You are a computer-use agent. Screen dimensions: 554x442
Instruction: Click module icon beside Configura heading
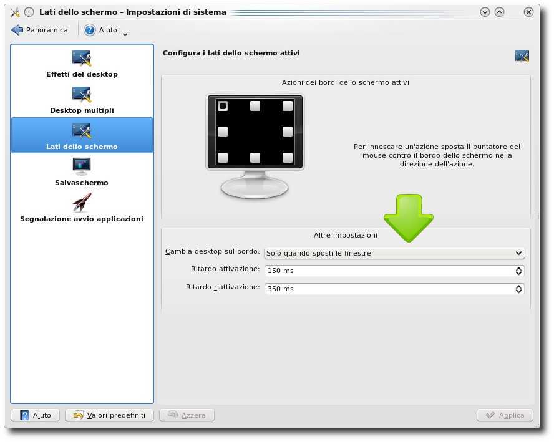click(522, 56)
